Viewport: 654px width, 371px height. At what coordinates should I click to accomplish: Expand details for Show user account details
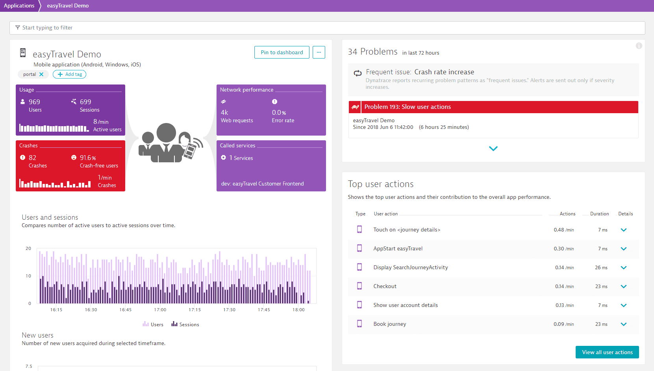(x=624, y=305)
